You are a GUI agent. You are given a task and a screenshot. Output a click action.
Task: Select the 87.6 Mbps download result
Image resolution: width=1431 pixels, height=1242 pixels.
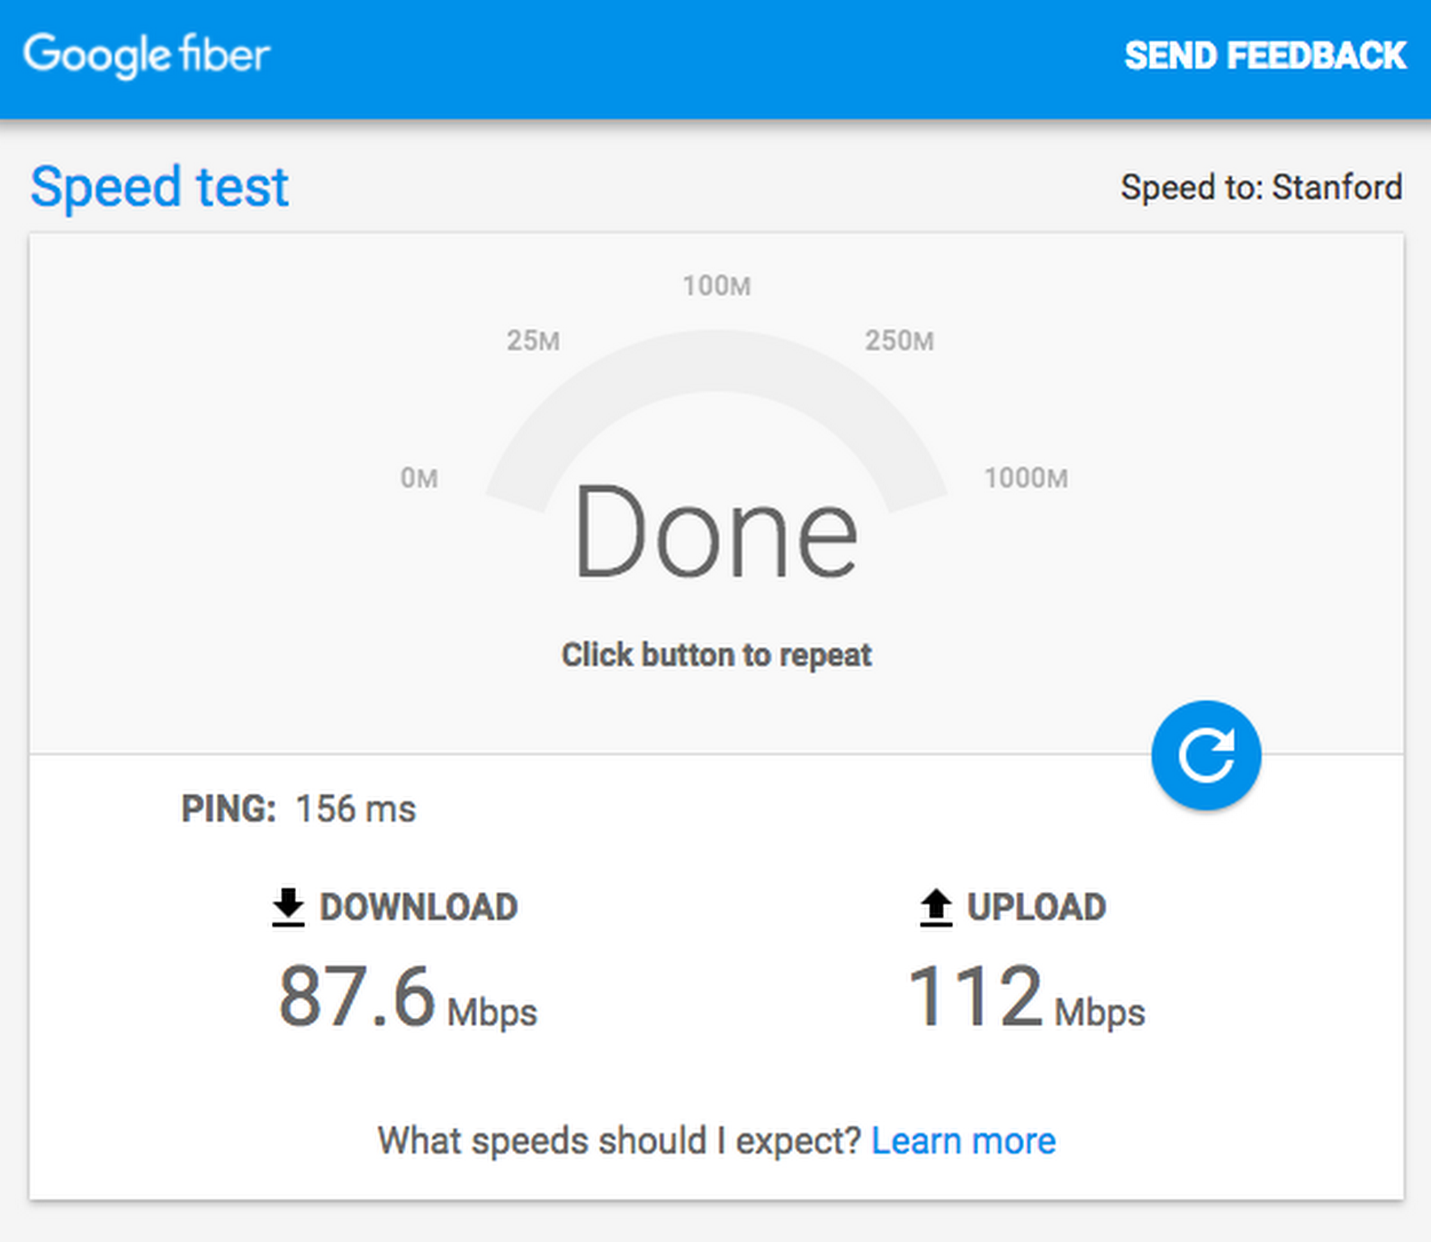coord(408,997)
